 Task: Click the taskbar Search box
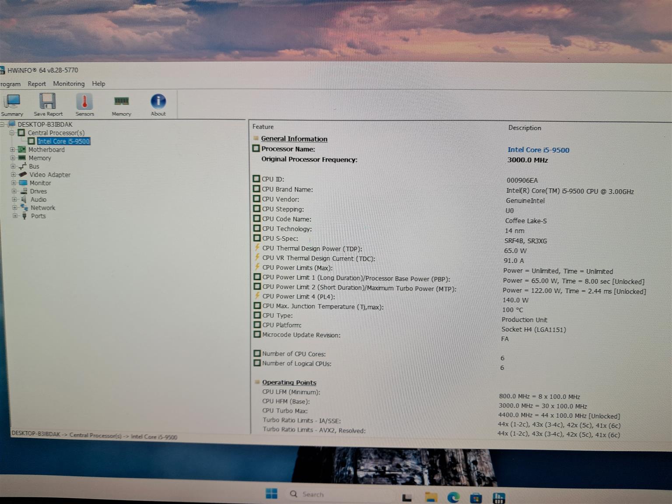click(x=312, y=494)
